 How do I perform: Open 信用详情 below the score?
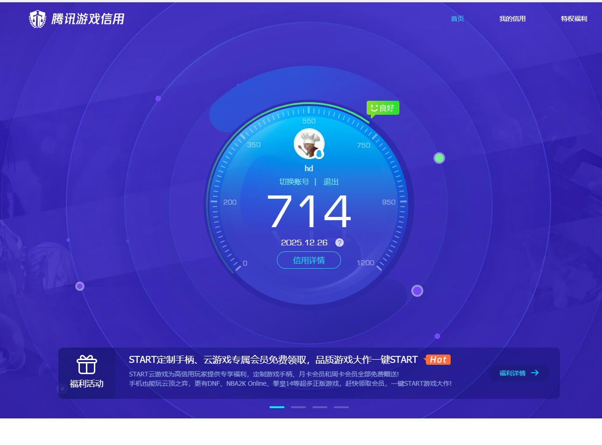click(309, 260)
